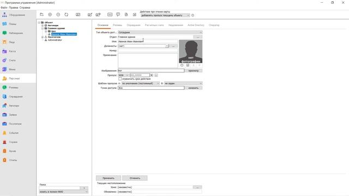Image resolution: width=349 pixels, height=196 pixels.
Task: Expand the Посетители tree node
Action: (43, 37)
